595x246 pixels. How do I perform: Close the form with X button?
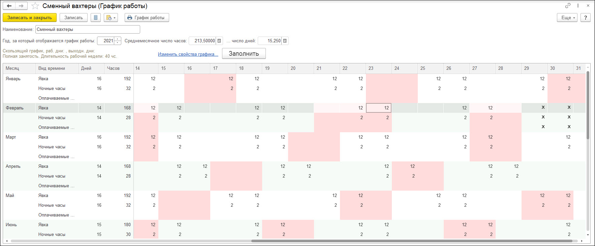point(588,6)
